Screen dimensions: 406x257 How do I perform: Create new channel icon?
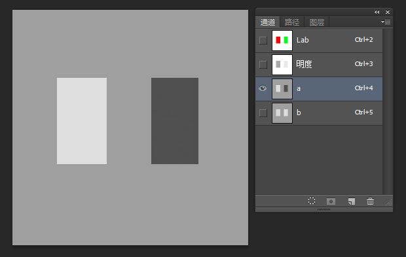pos(352,201)
